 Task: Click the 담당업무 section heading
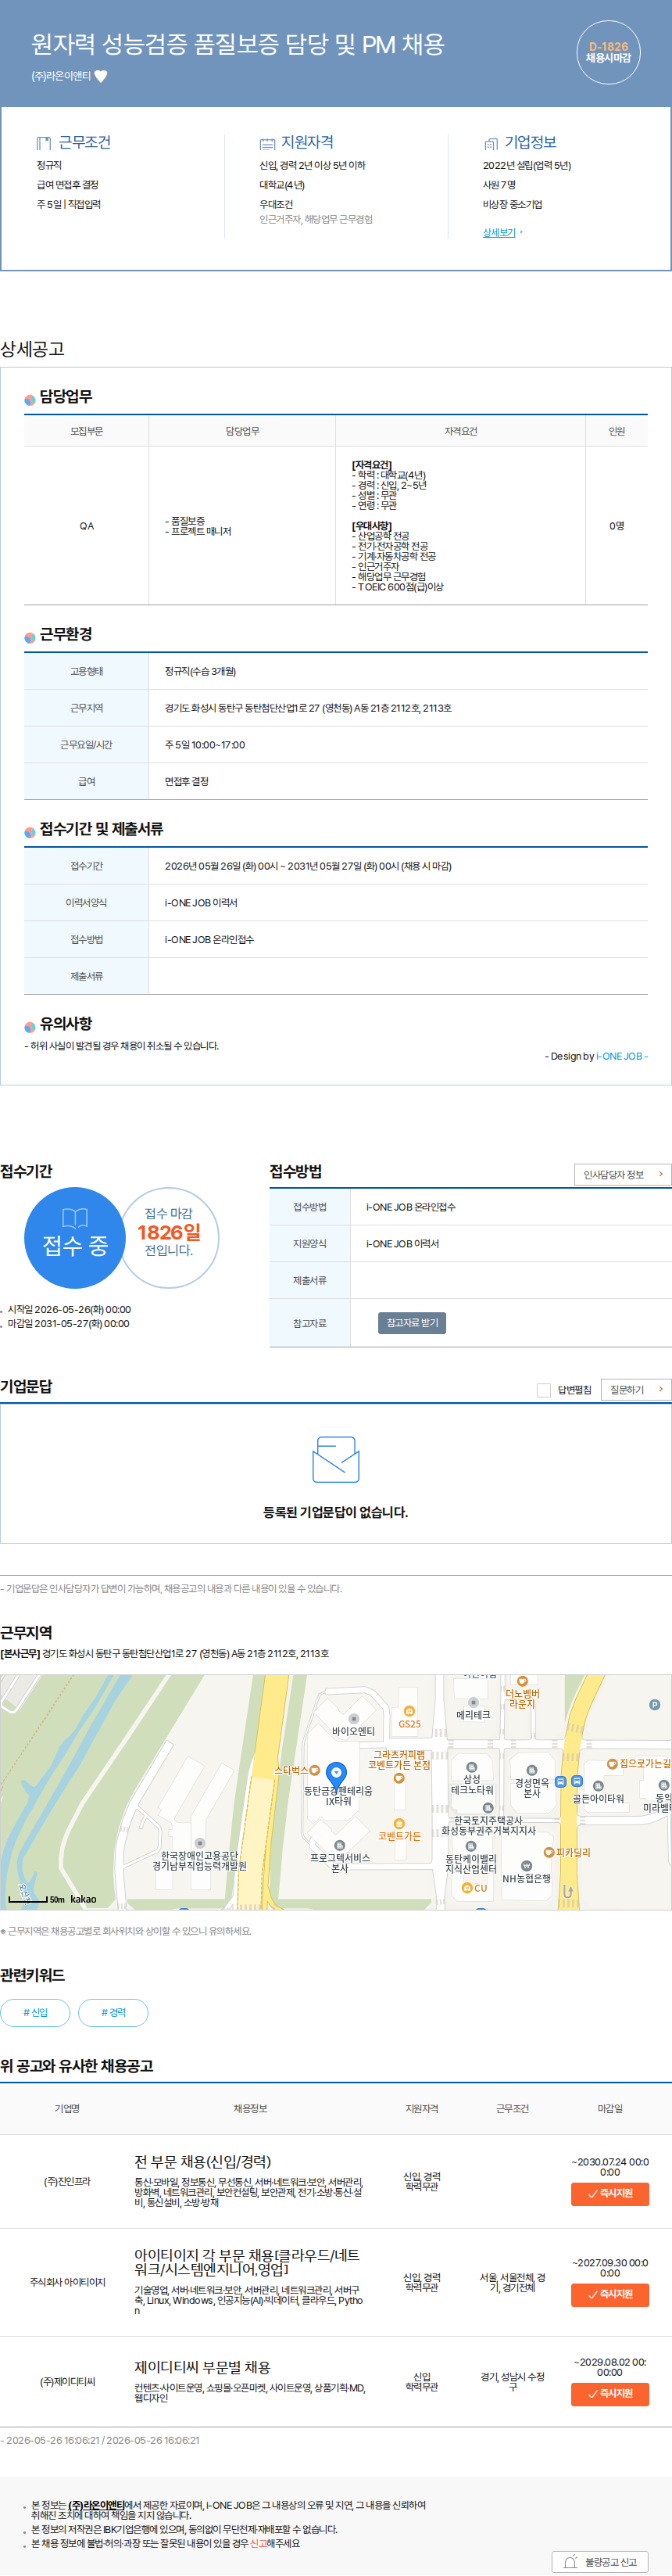pos(66,396)
